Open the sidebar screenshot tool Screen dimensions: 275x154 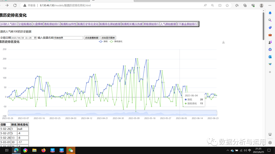tap(270, 134)
